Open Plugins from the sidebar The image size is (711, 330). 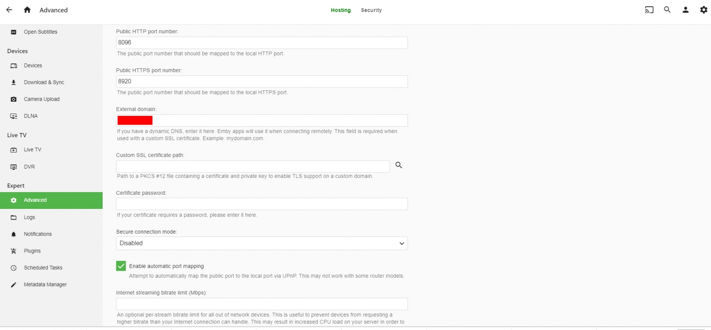(x=32, y=251)
